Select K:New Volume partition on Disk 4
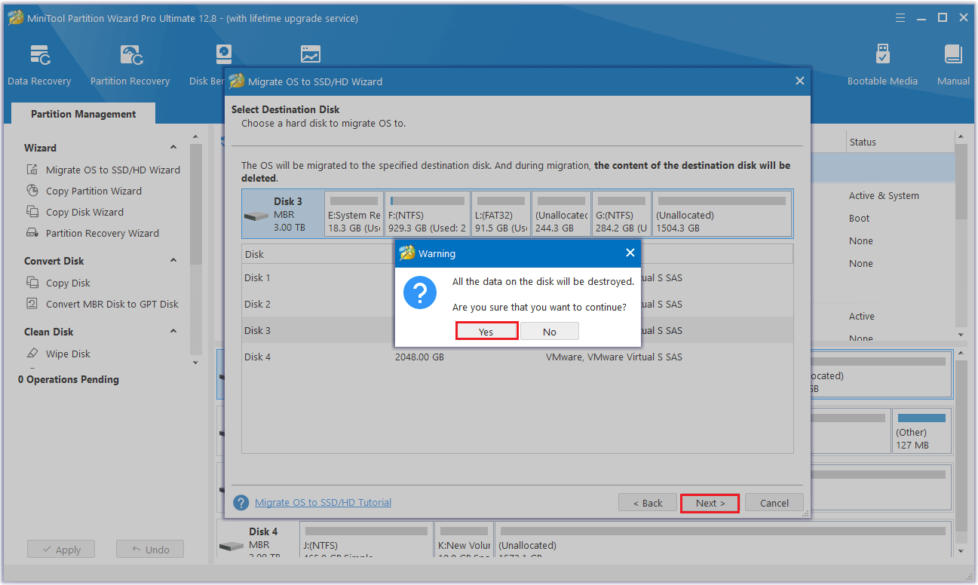This screenshot has height=585, width=978. 464,540
